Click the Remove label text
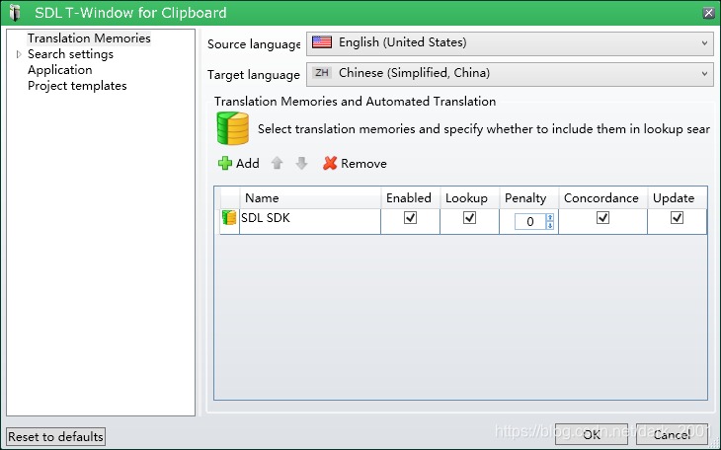721x450 pixels. click(363, 163)
